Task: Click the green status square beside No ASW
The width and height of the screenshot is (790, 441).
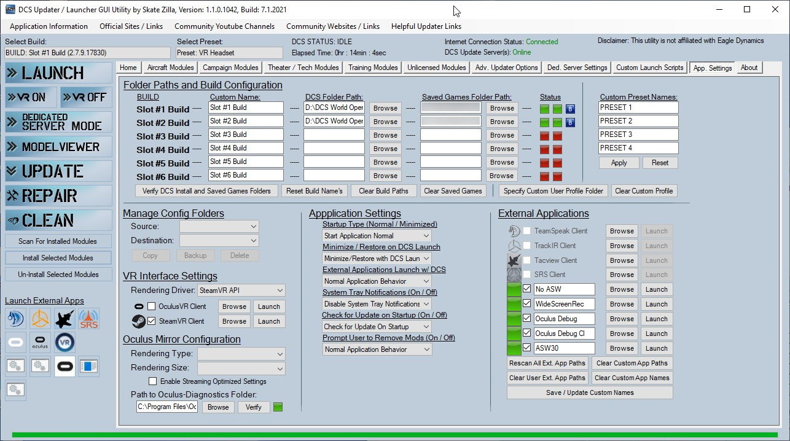Action: [514, 289]
